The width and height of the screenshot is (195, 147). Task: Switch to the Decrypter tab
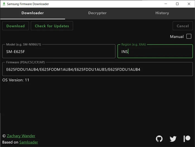(97, 13)
